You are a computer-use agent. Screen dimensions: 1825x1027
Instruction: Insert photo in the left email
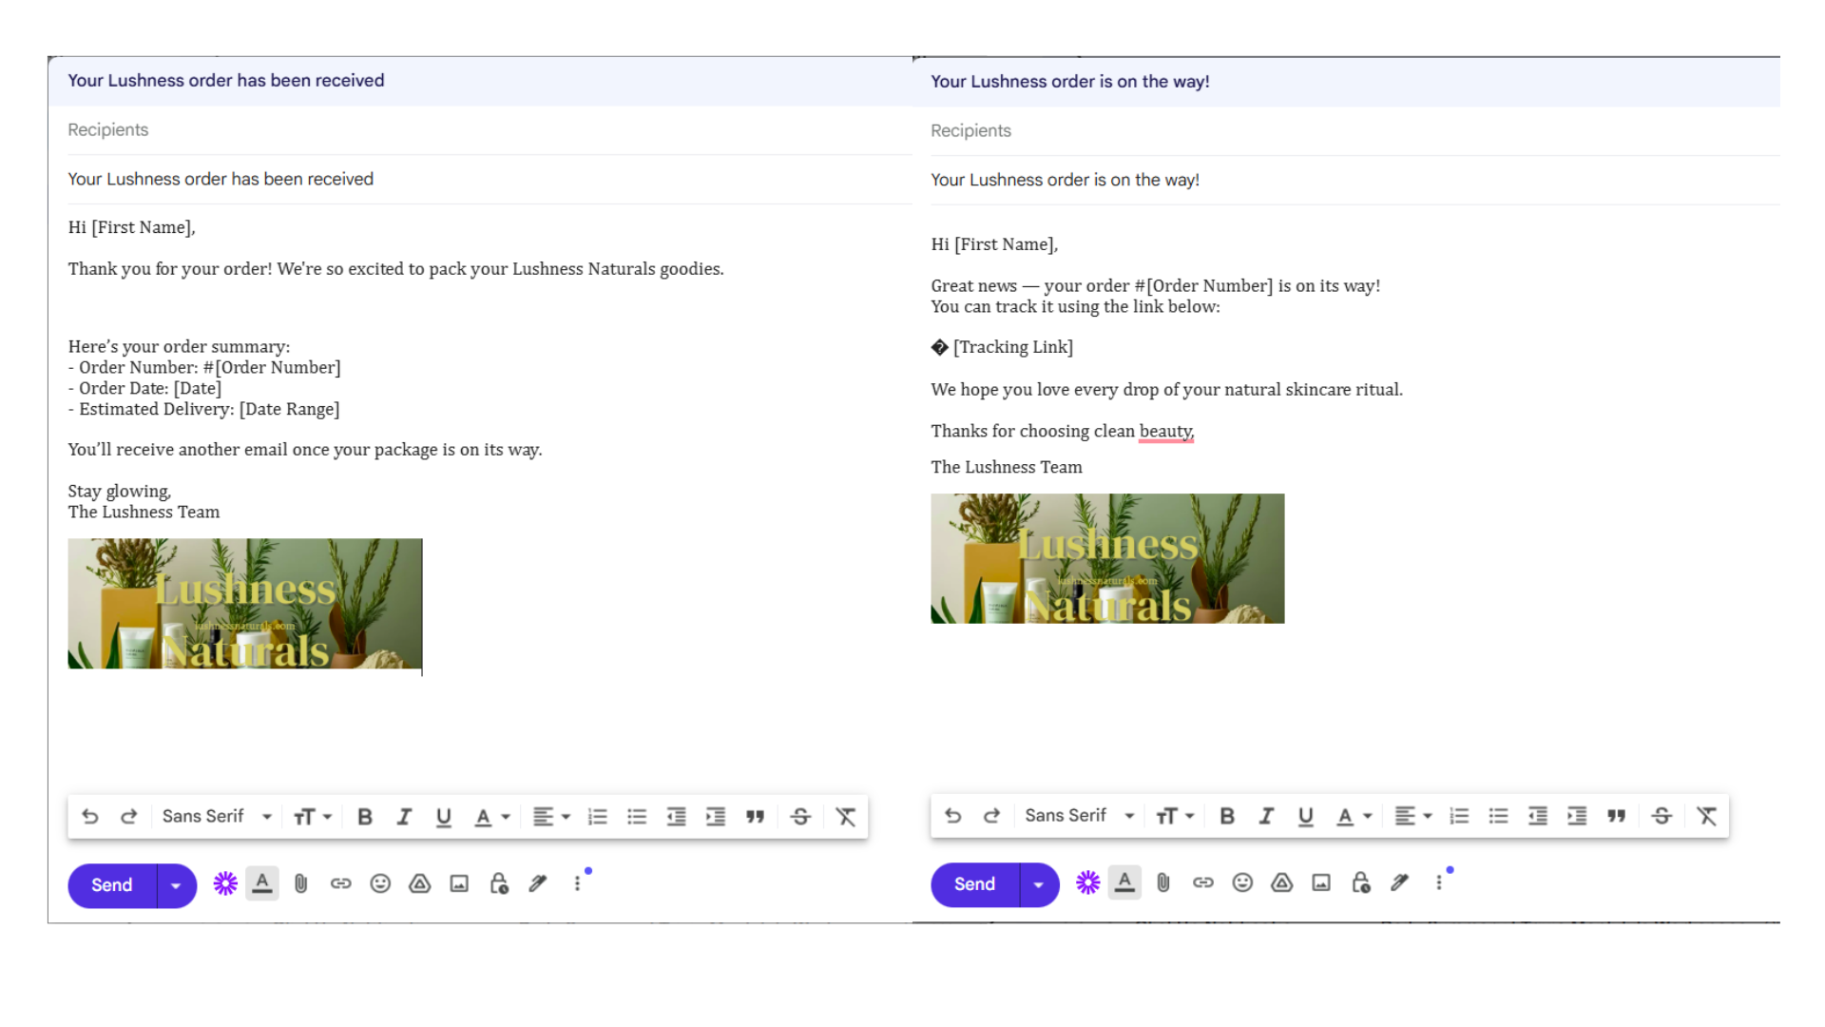tap(459, 884)
